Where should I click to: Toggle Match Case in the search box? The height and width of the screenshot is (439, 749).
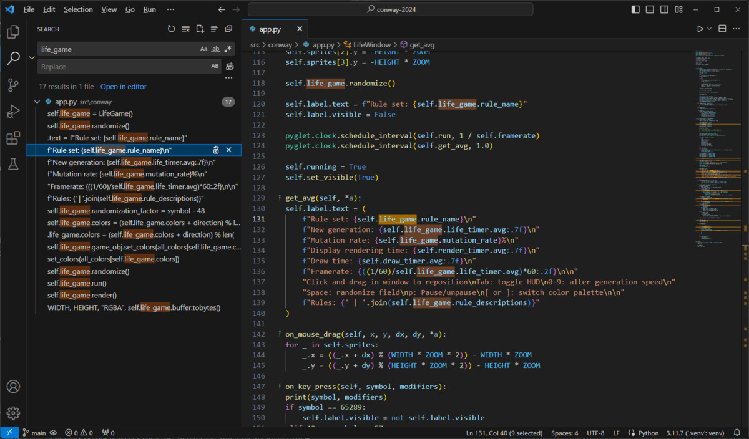[203, 49]
